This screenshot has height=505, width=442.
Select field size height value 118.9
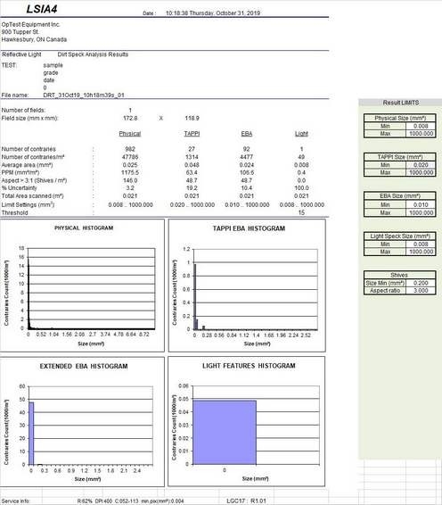192,118
